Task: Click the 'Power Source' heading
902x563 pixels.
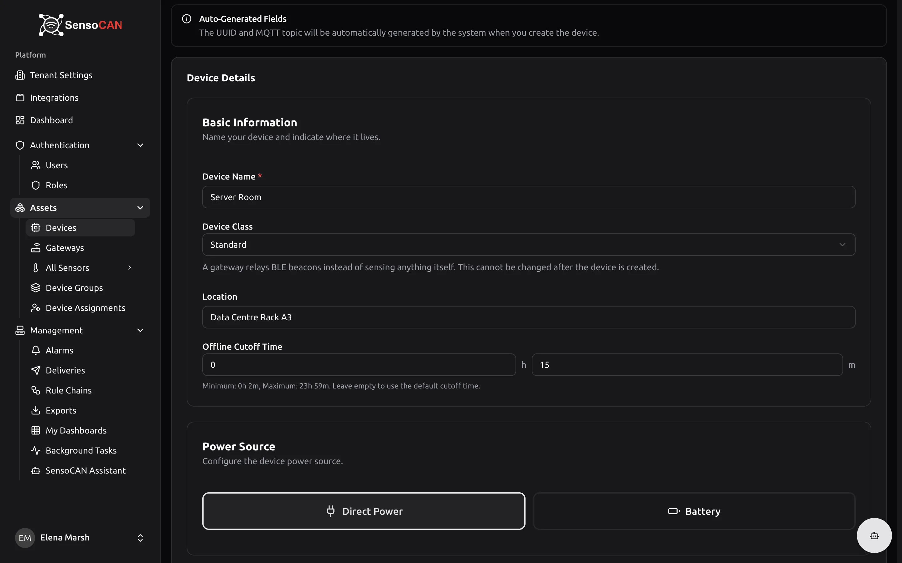Action: click(x=239, y=446)
